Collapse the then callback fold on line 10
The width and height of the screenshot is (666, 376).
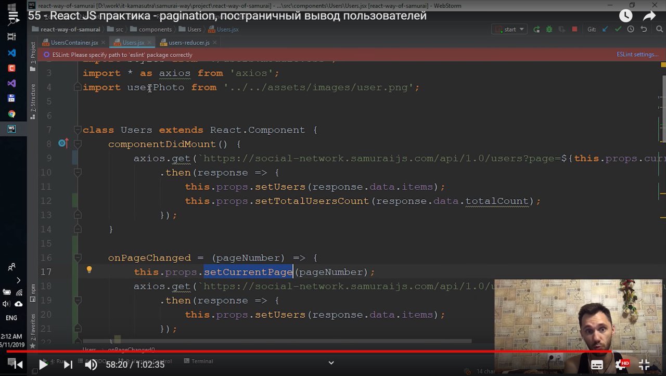pyautogui.click(x=78, y=172)
